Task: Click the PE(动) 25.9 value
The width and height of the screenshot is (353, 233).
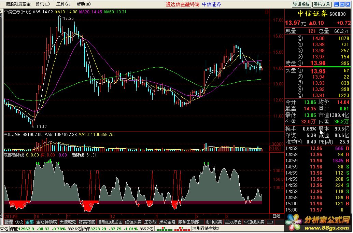Action: pyautogui.click(x=344, y=142)
